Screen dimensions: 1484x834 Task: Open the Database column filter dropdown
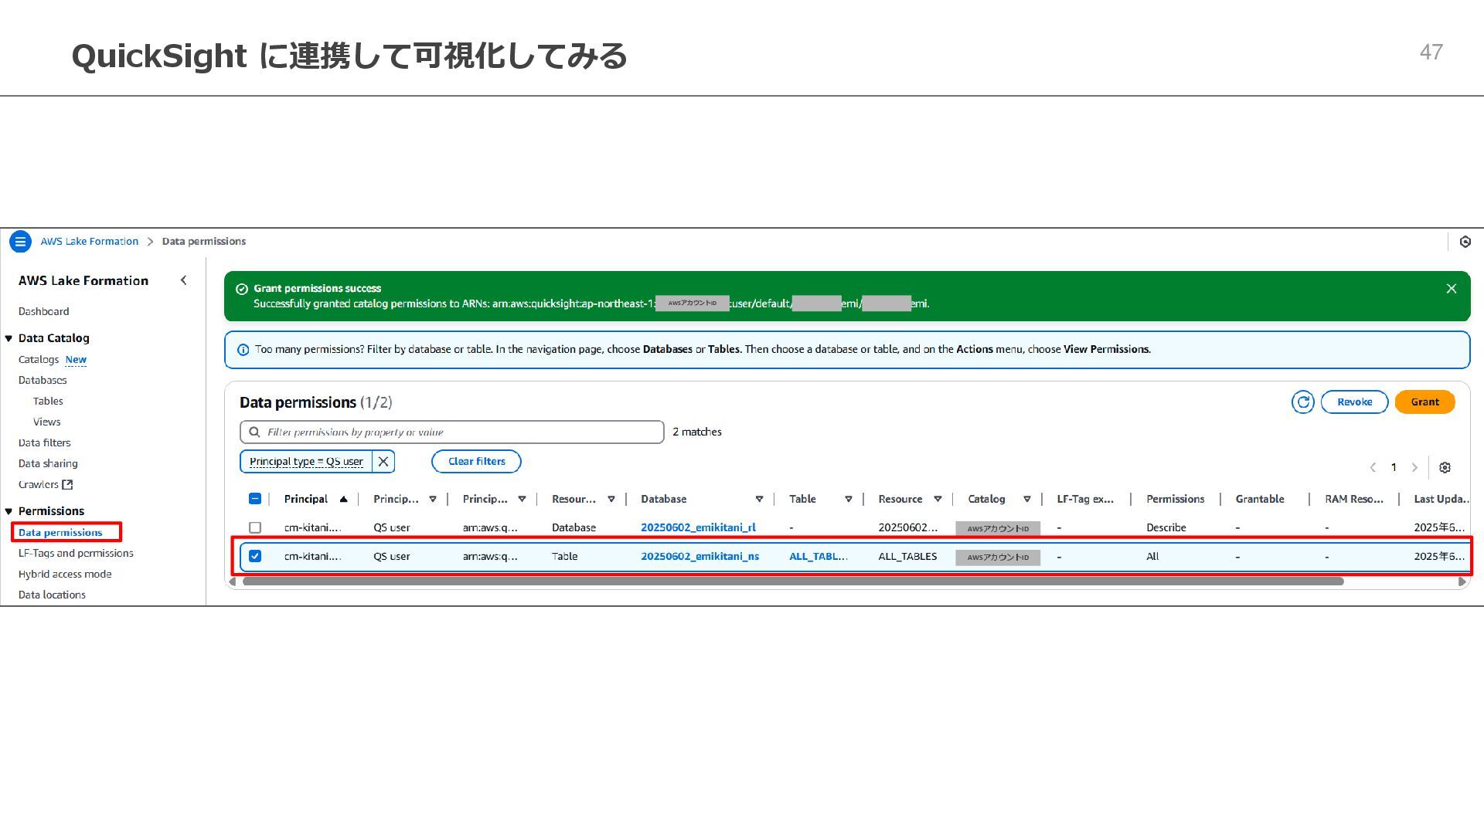point(759,500)
